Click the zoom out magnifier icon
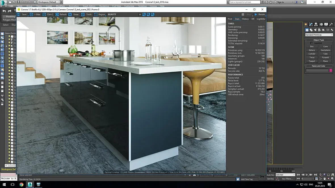 (x=148, y=14)
